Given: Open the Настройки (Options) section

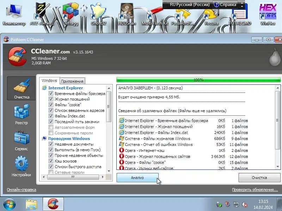Looking at the screenshot, I should [22, 166].
